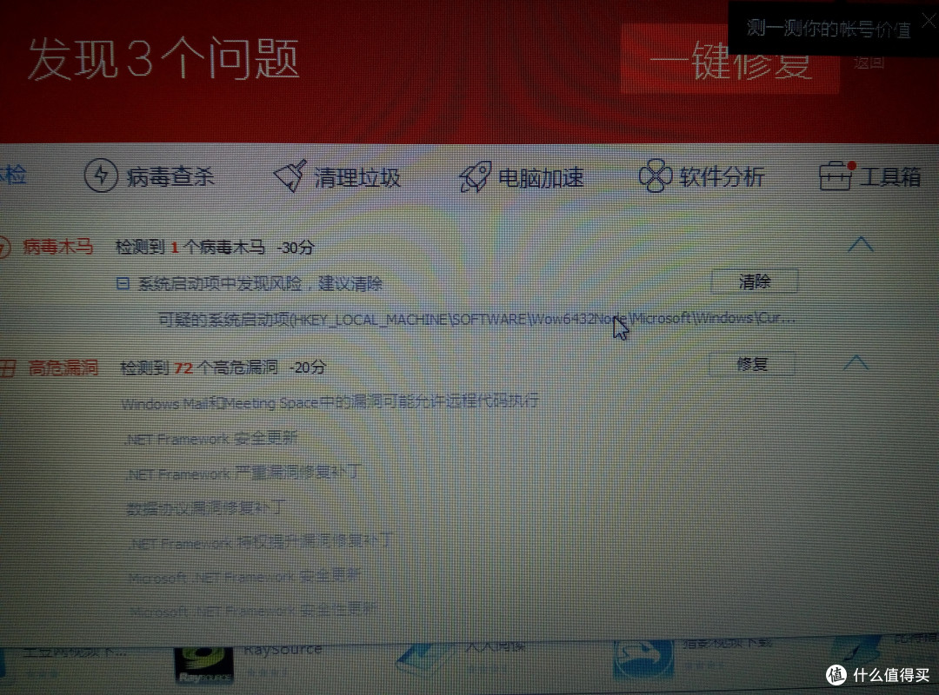This screenshot has width=939, height=695.
Task: Select .NET Framework 严重漏洞修复补丁 entry
Action: point(243,473)
